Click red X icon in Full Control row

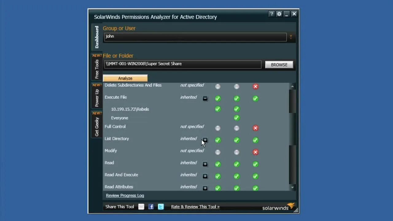click(255, 128)
